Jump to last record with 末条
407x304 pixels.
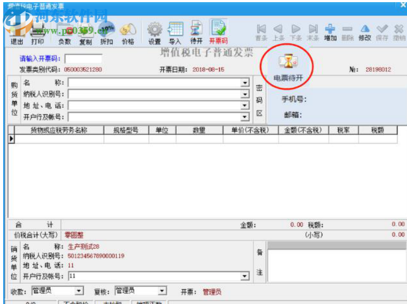click(x=313, y=32)
